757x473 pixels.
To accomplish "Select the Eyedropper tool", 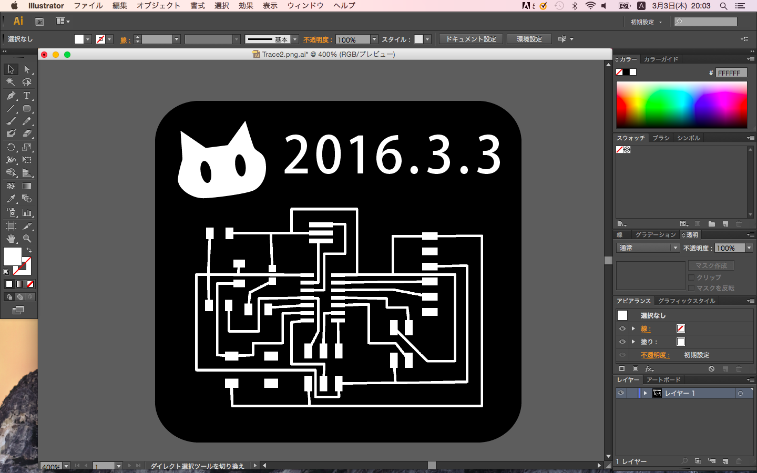I will [11, 199].
